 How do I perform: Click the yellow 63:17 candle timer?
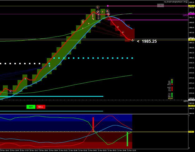tap(170, 98)
